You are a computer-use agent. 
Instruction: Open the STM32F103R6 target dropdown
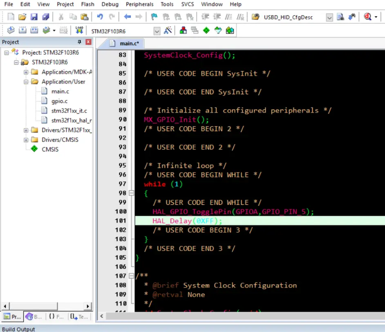pos(157,31)
